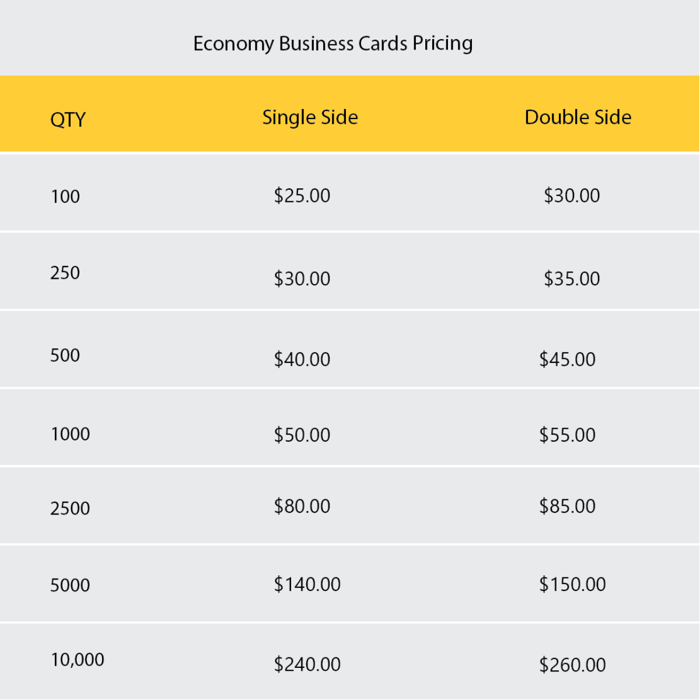Click the Single Side column header
The width and height of the screenshot is (700, 700).
tap(310, 117)
